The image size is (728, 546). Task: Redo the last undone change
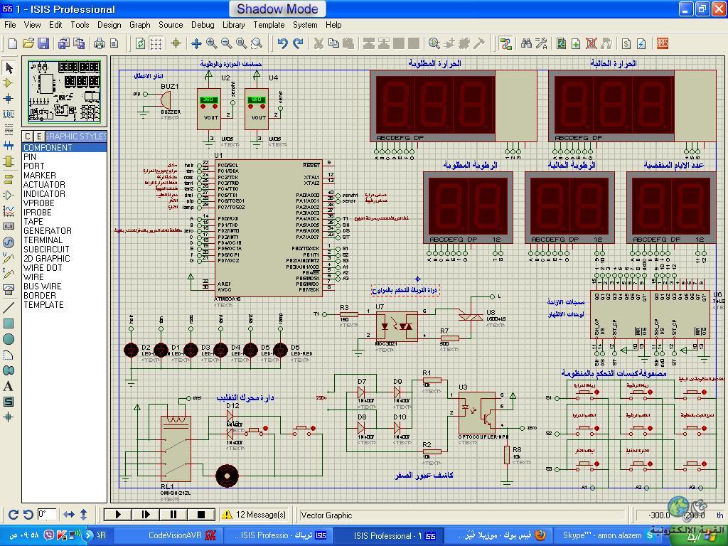coord(298,43)
